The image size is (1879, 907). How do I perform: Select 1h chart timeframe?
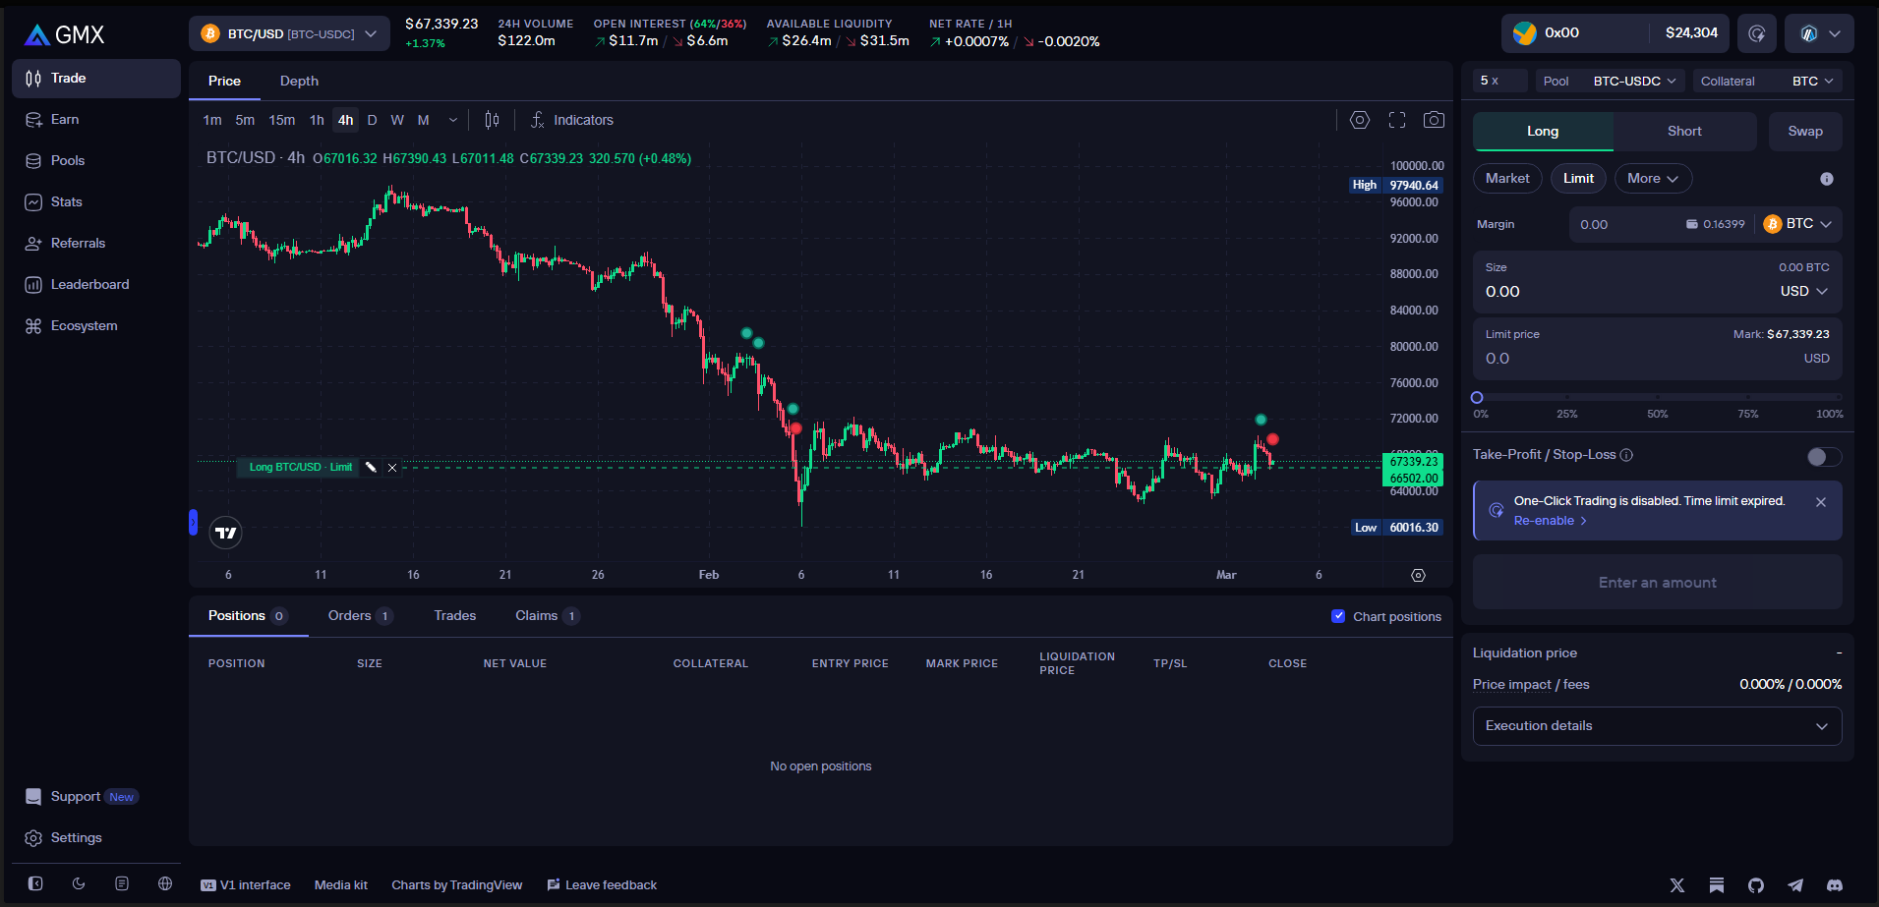coord(317,120)
